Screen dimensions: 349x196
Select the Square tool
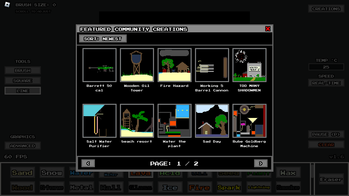23,80
